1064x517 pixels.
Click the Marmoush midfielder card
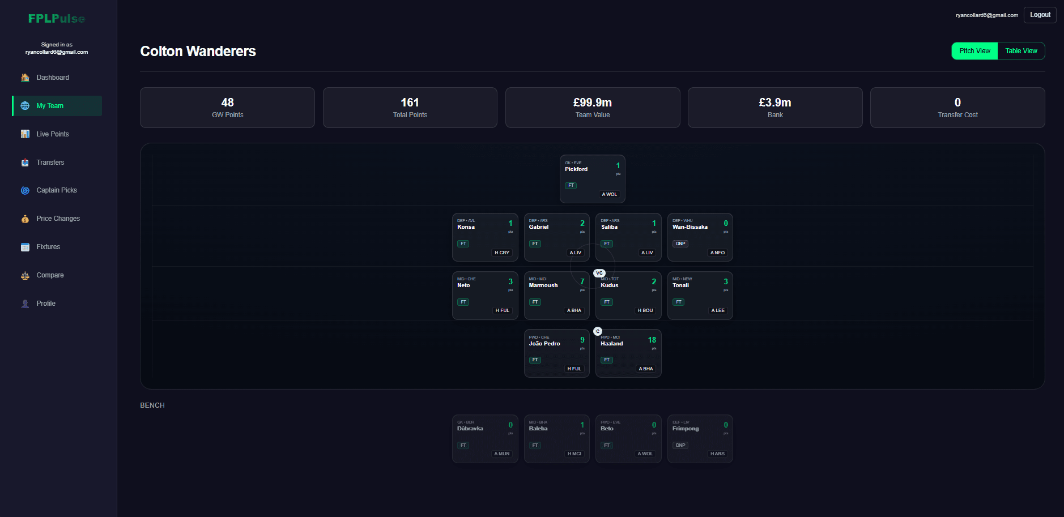(x=556, y=295)
